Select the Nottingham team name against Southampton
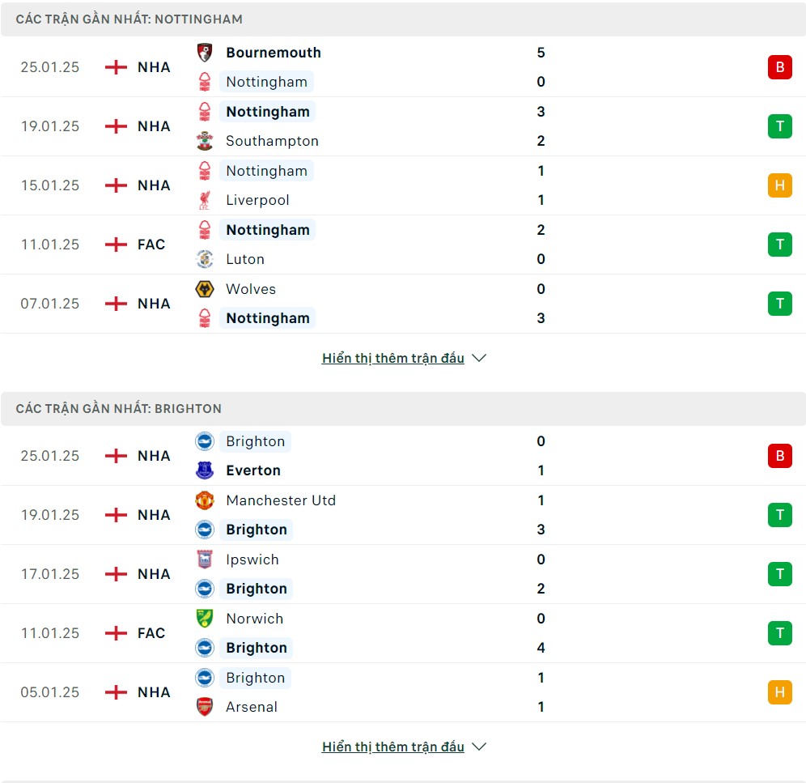This screenshot has width=806, height=783. tap(268, 112)
